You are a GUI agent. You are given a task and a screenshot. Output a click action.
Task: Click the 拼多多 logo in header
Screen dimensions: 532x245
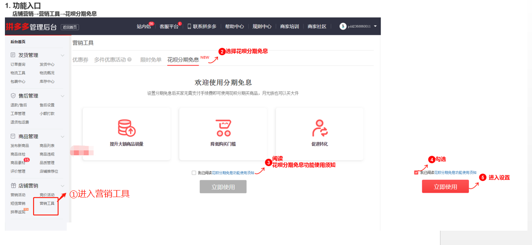(17, 27)
